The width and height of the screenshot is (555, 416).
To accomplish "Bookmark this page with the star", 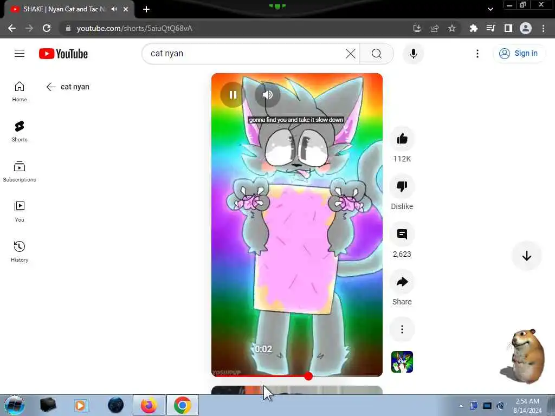I will tap(451, 28).
